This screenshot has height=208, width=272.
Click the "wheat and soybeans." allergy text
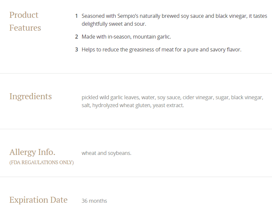[x=106, y=153]
